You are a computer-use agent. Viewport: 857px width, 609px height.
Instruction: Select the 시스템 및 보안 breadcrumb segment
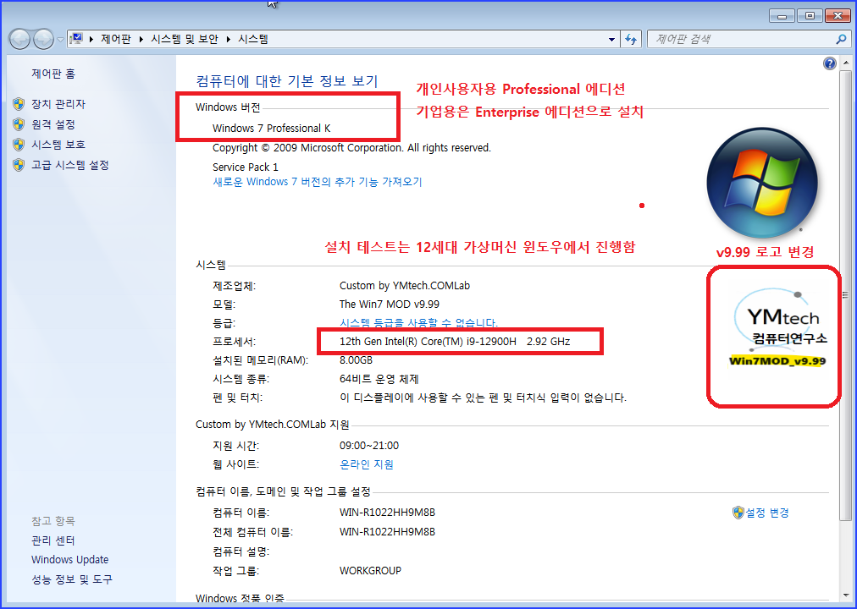pyautogui.click(x=185, y=39)
